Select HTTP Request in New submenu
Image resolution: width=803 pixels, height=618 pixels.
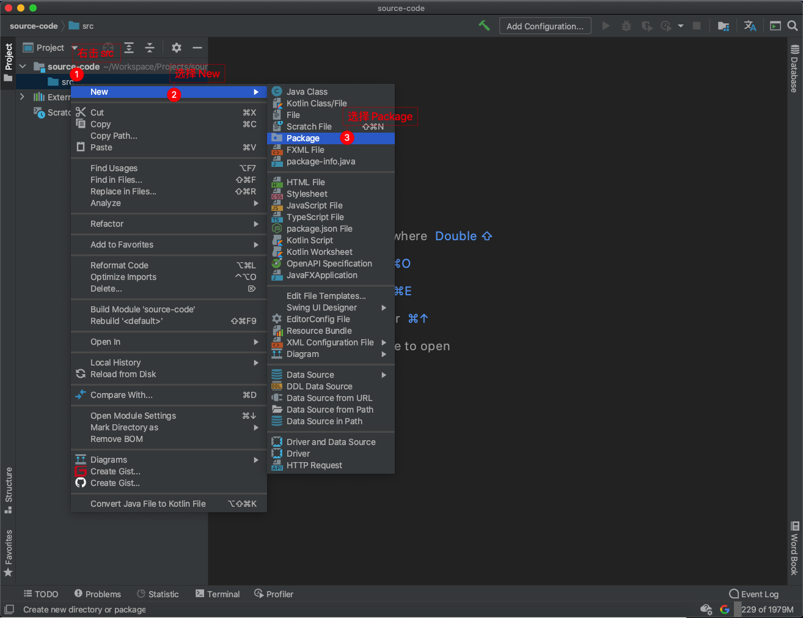[x=331, y=465]
